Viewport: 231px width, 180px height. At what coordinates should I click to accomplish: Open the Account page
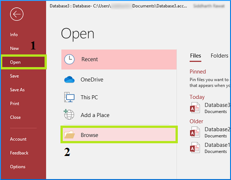coord(18,139)
